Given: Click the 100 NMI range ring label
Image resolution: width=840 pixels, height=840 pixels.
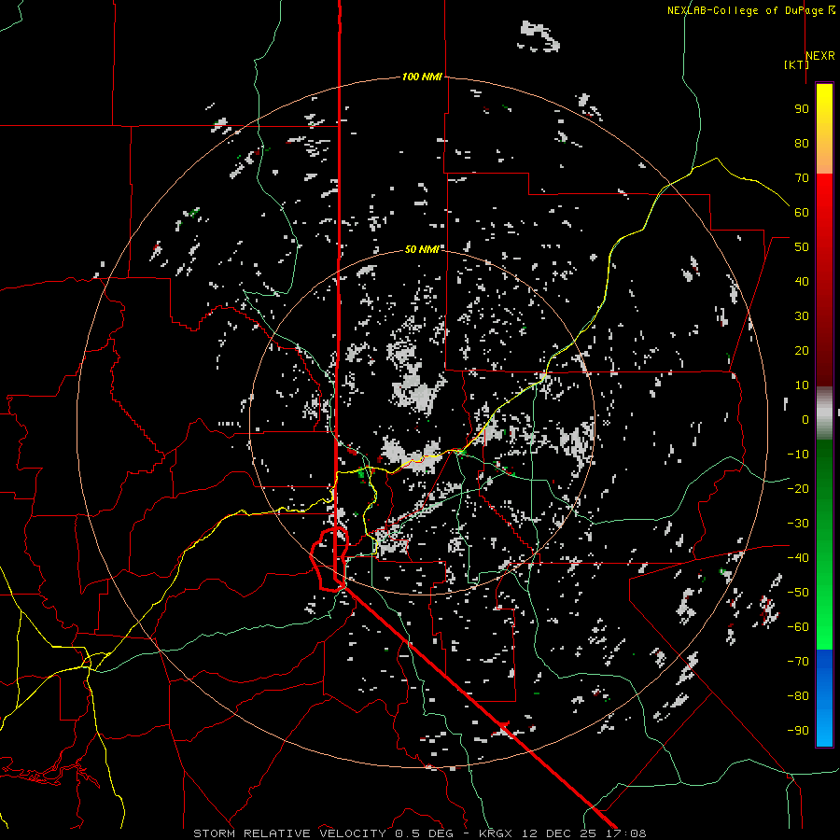Looking at the screenshot, I should click(x=422, y=77).
